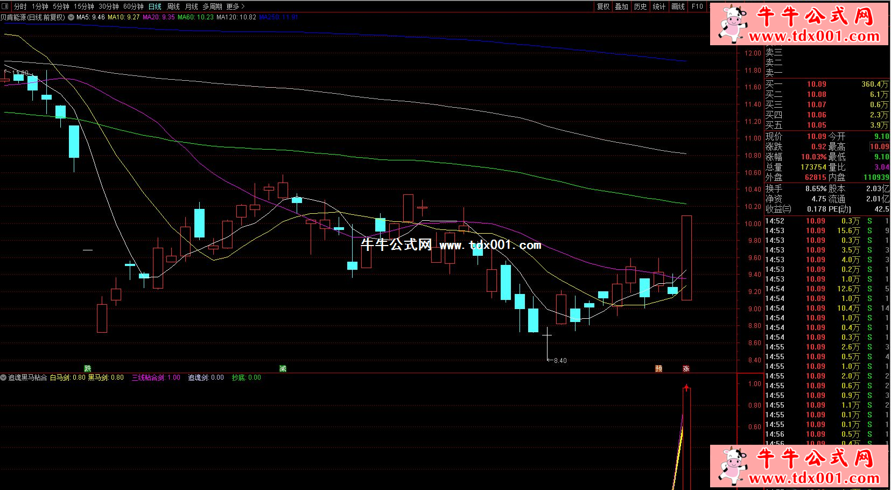The width and height of the screenshot is (891, 490).
Task: Click the red 涨 signal marker
Action: tap(686, 369)
